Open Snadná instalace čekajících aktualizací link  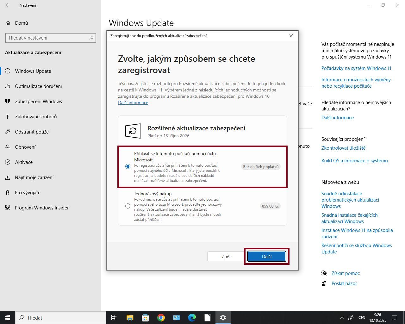point(350,218)
